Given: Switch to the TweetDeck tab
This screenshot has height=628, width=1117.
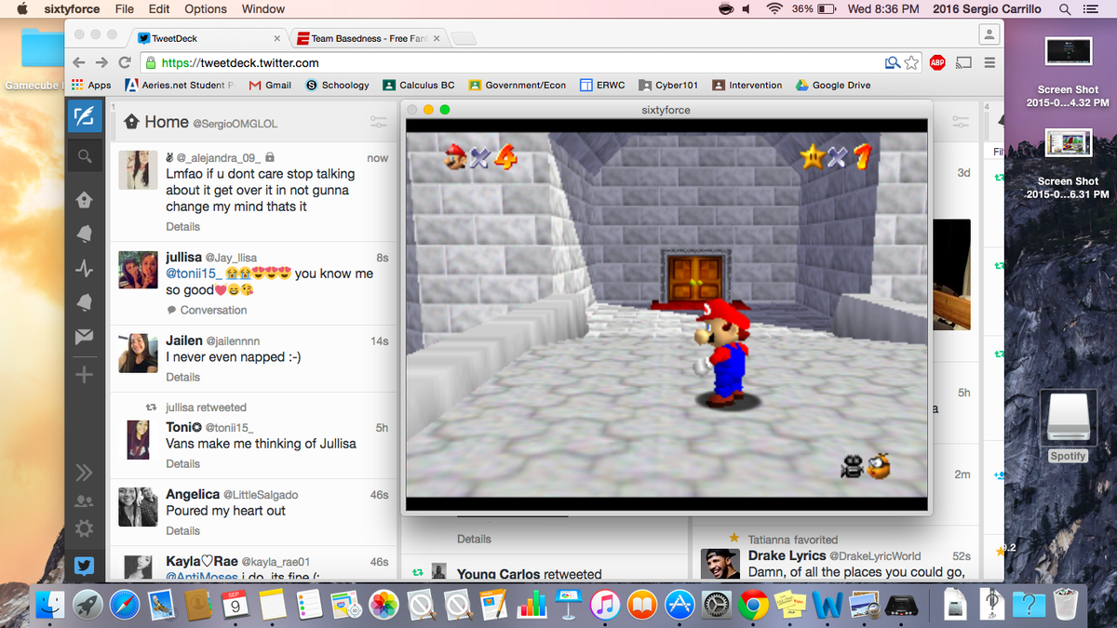Looking at the screenshot, I should click(208, 38).
